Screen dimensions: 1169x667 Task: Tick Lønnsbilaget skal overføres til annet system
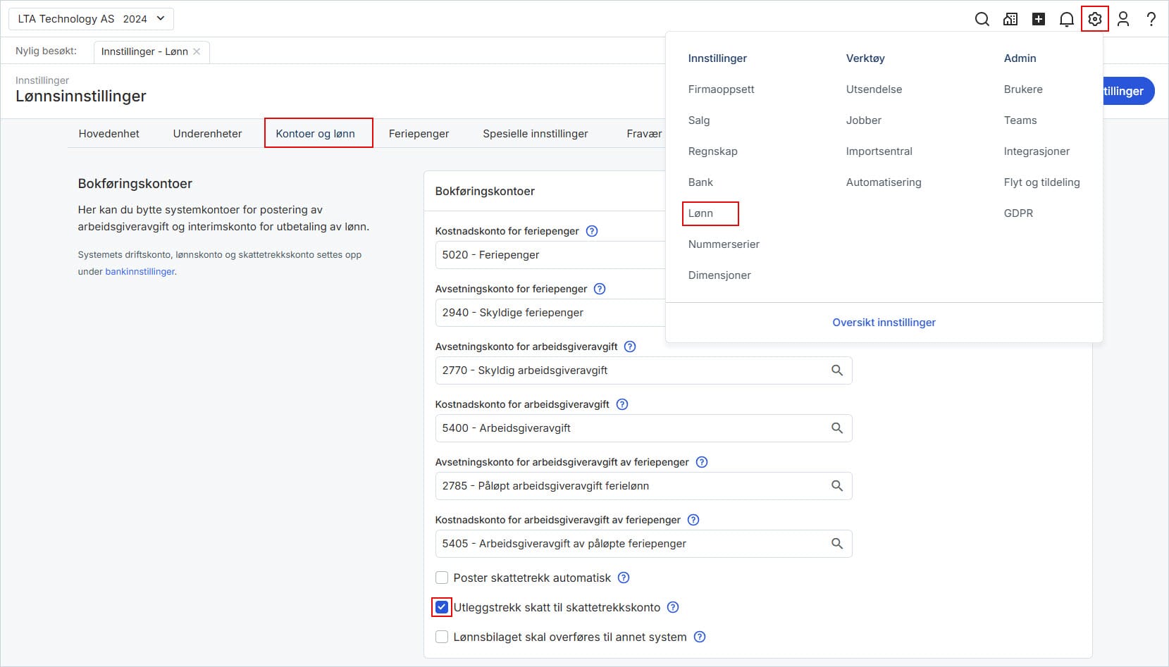pos(442,637)
